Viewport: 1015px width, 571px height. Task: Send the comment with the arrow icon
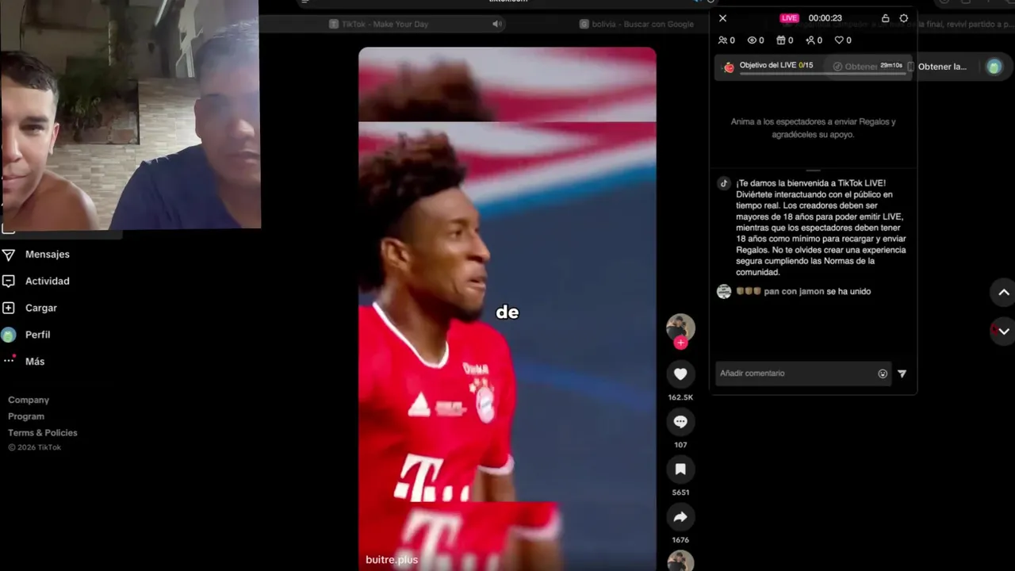pyautogui.click(x=902, y=374)
